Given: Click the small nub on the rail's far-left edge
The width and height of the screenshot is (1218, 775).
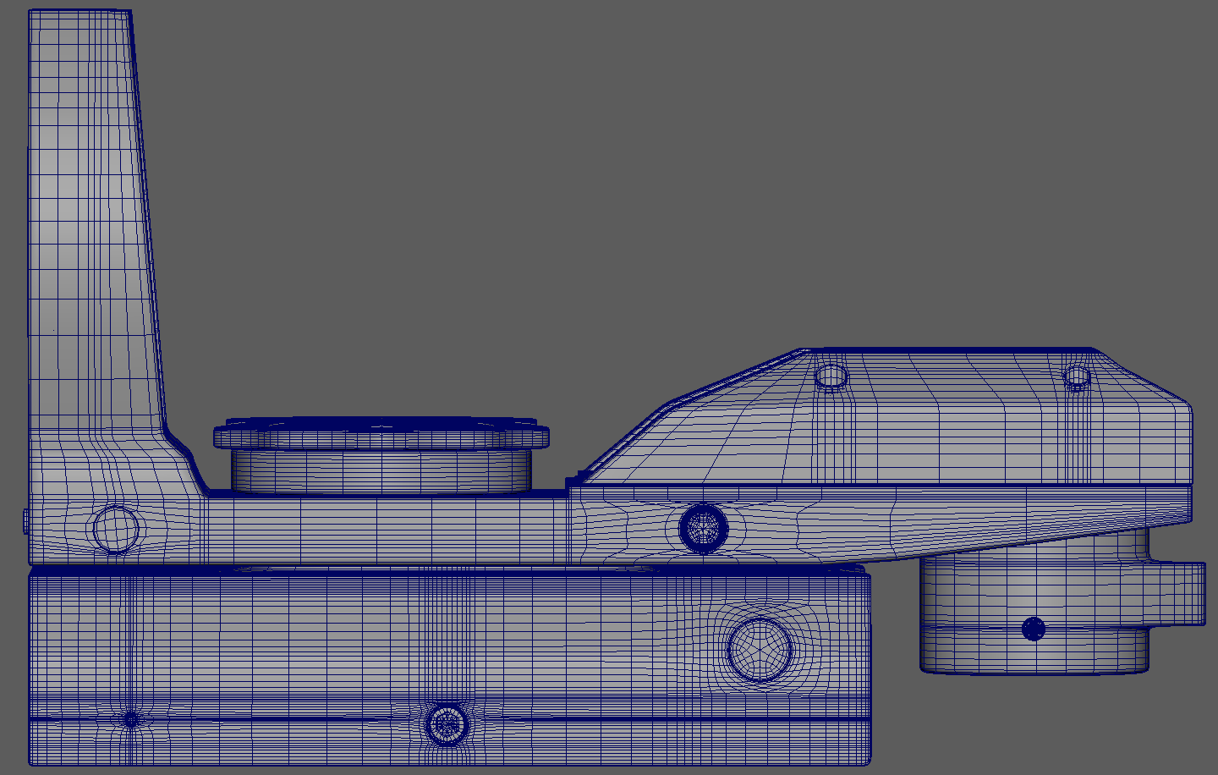Looking at the screenshot, I should [25, 520].
